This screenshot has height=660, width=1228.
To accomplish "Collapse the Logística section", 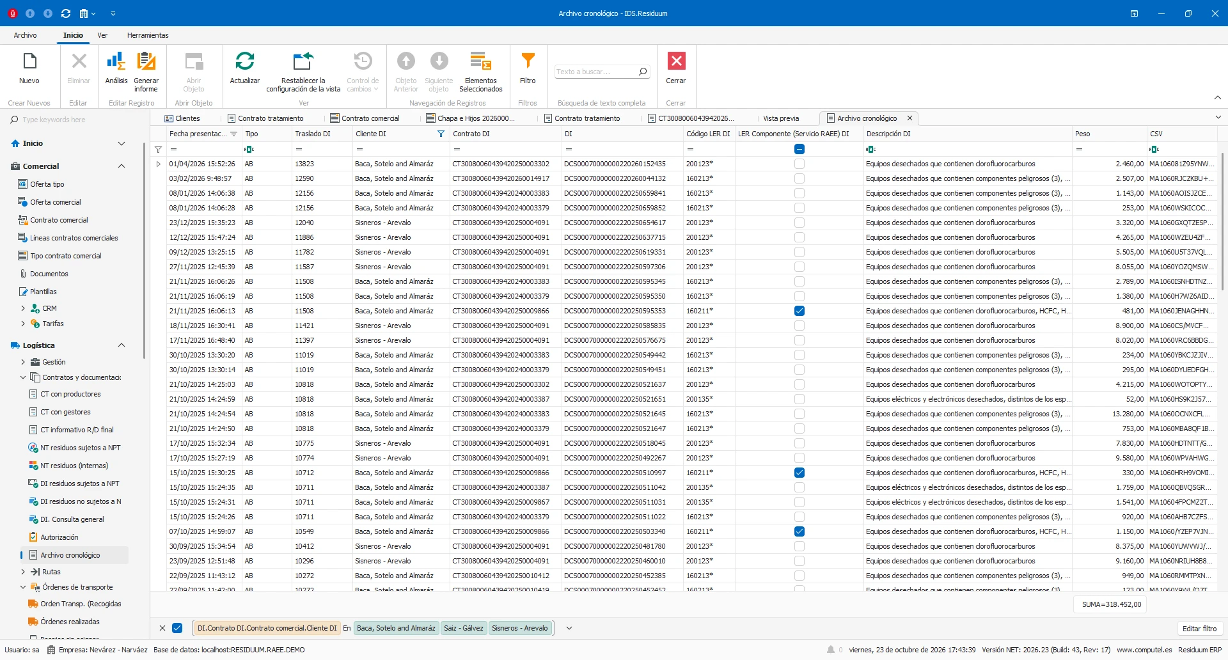I will (x=122, y=345).
